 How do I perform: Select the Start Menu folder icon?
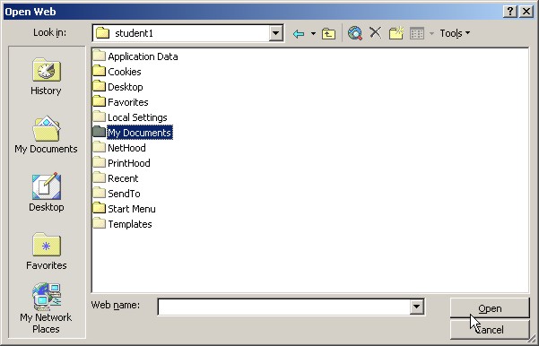(99, 208)
